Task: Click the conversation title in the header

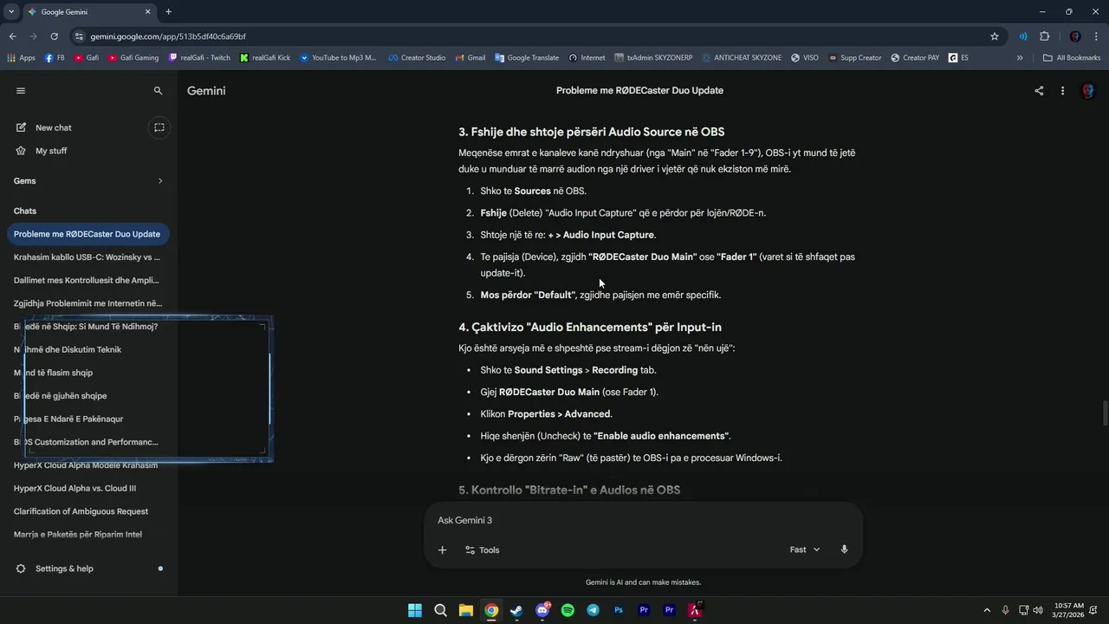Action: (639, 90)
